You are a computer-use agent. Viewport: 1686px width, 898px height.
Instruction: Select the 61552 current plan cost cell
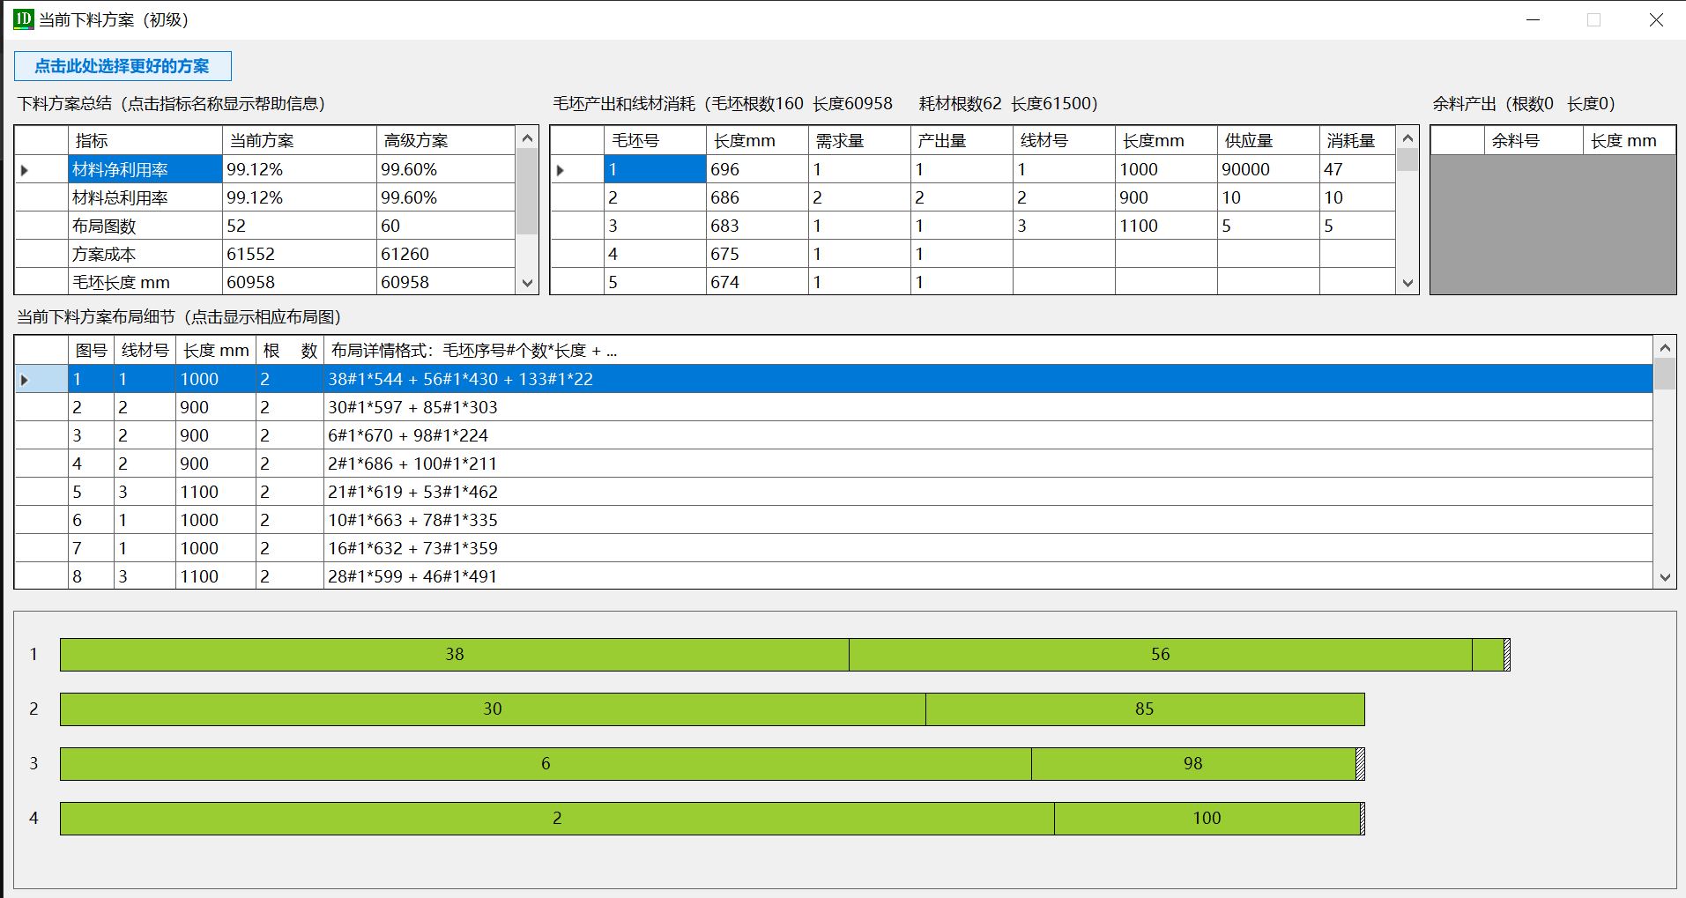tap(300, 254)
